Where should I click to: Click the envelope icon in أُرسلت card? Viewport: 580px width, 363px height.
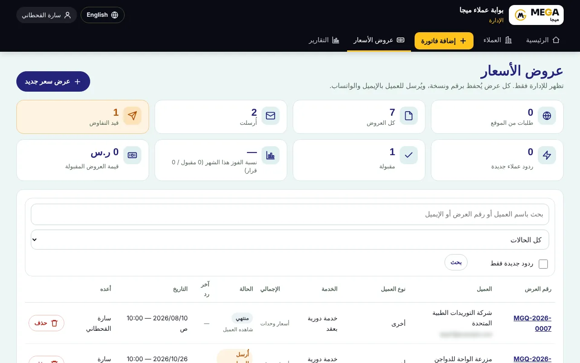click(271, 116)
